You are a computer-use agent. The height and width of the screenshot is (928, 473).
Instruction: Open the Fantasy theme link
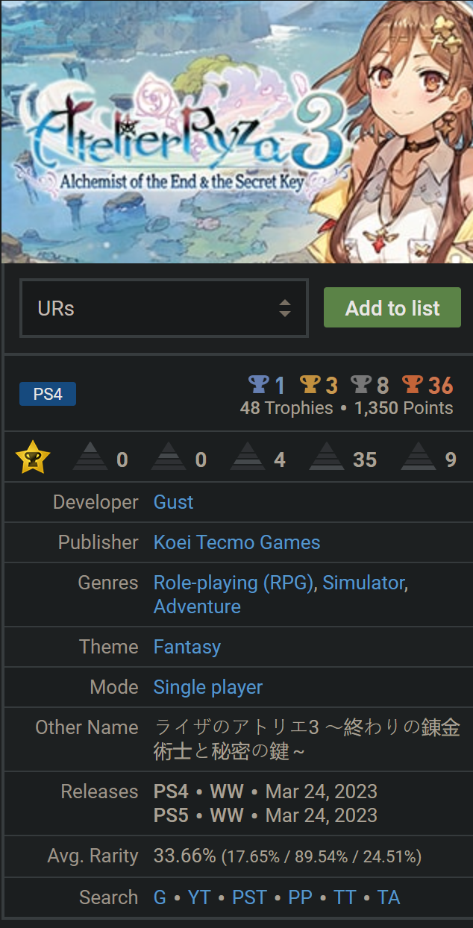pos(187,647)
